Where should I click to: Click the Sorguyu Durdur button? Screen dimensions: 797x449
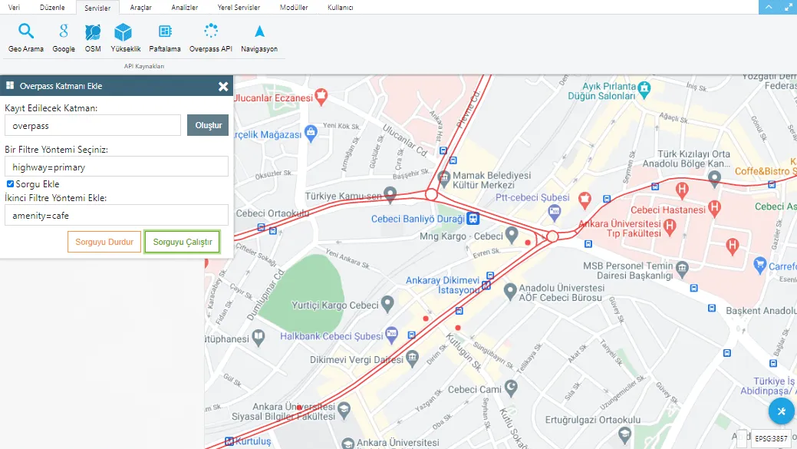tap(104, 242)
